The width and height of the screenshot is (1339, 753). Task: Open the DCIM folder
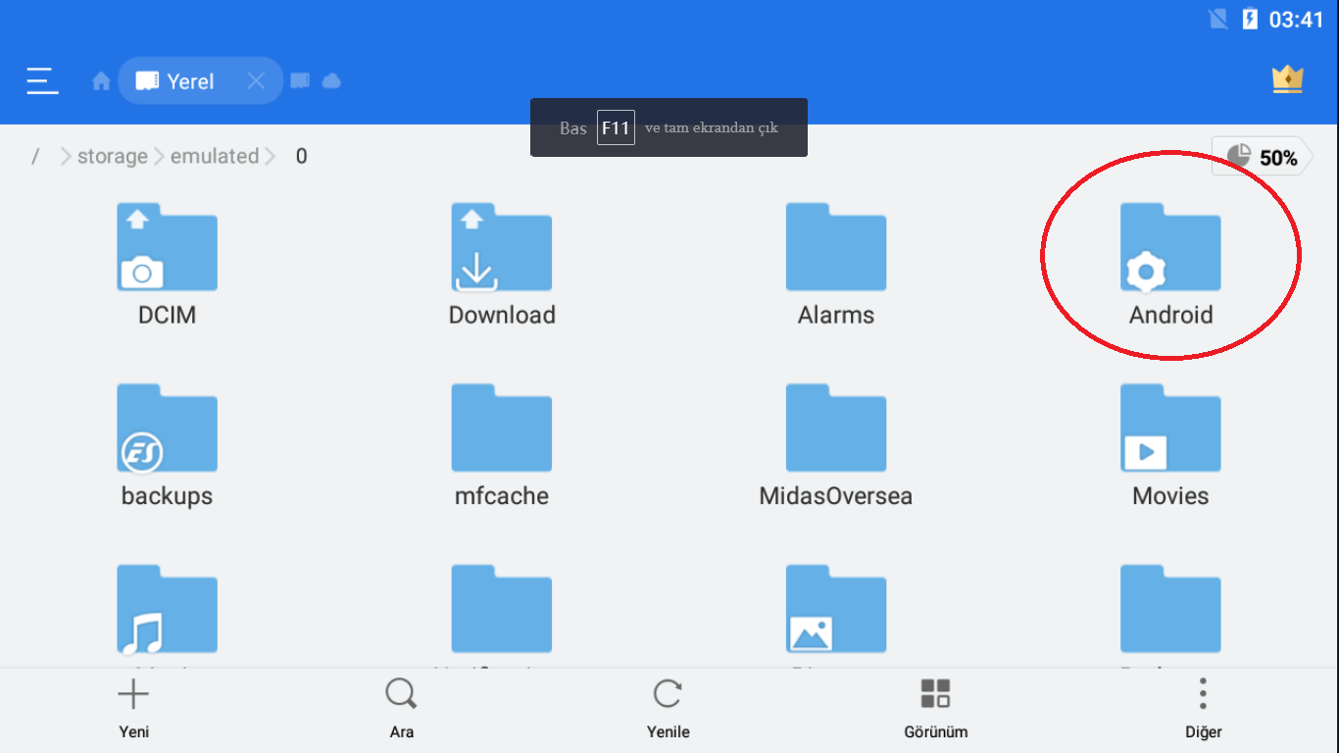tap(167, 247)
